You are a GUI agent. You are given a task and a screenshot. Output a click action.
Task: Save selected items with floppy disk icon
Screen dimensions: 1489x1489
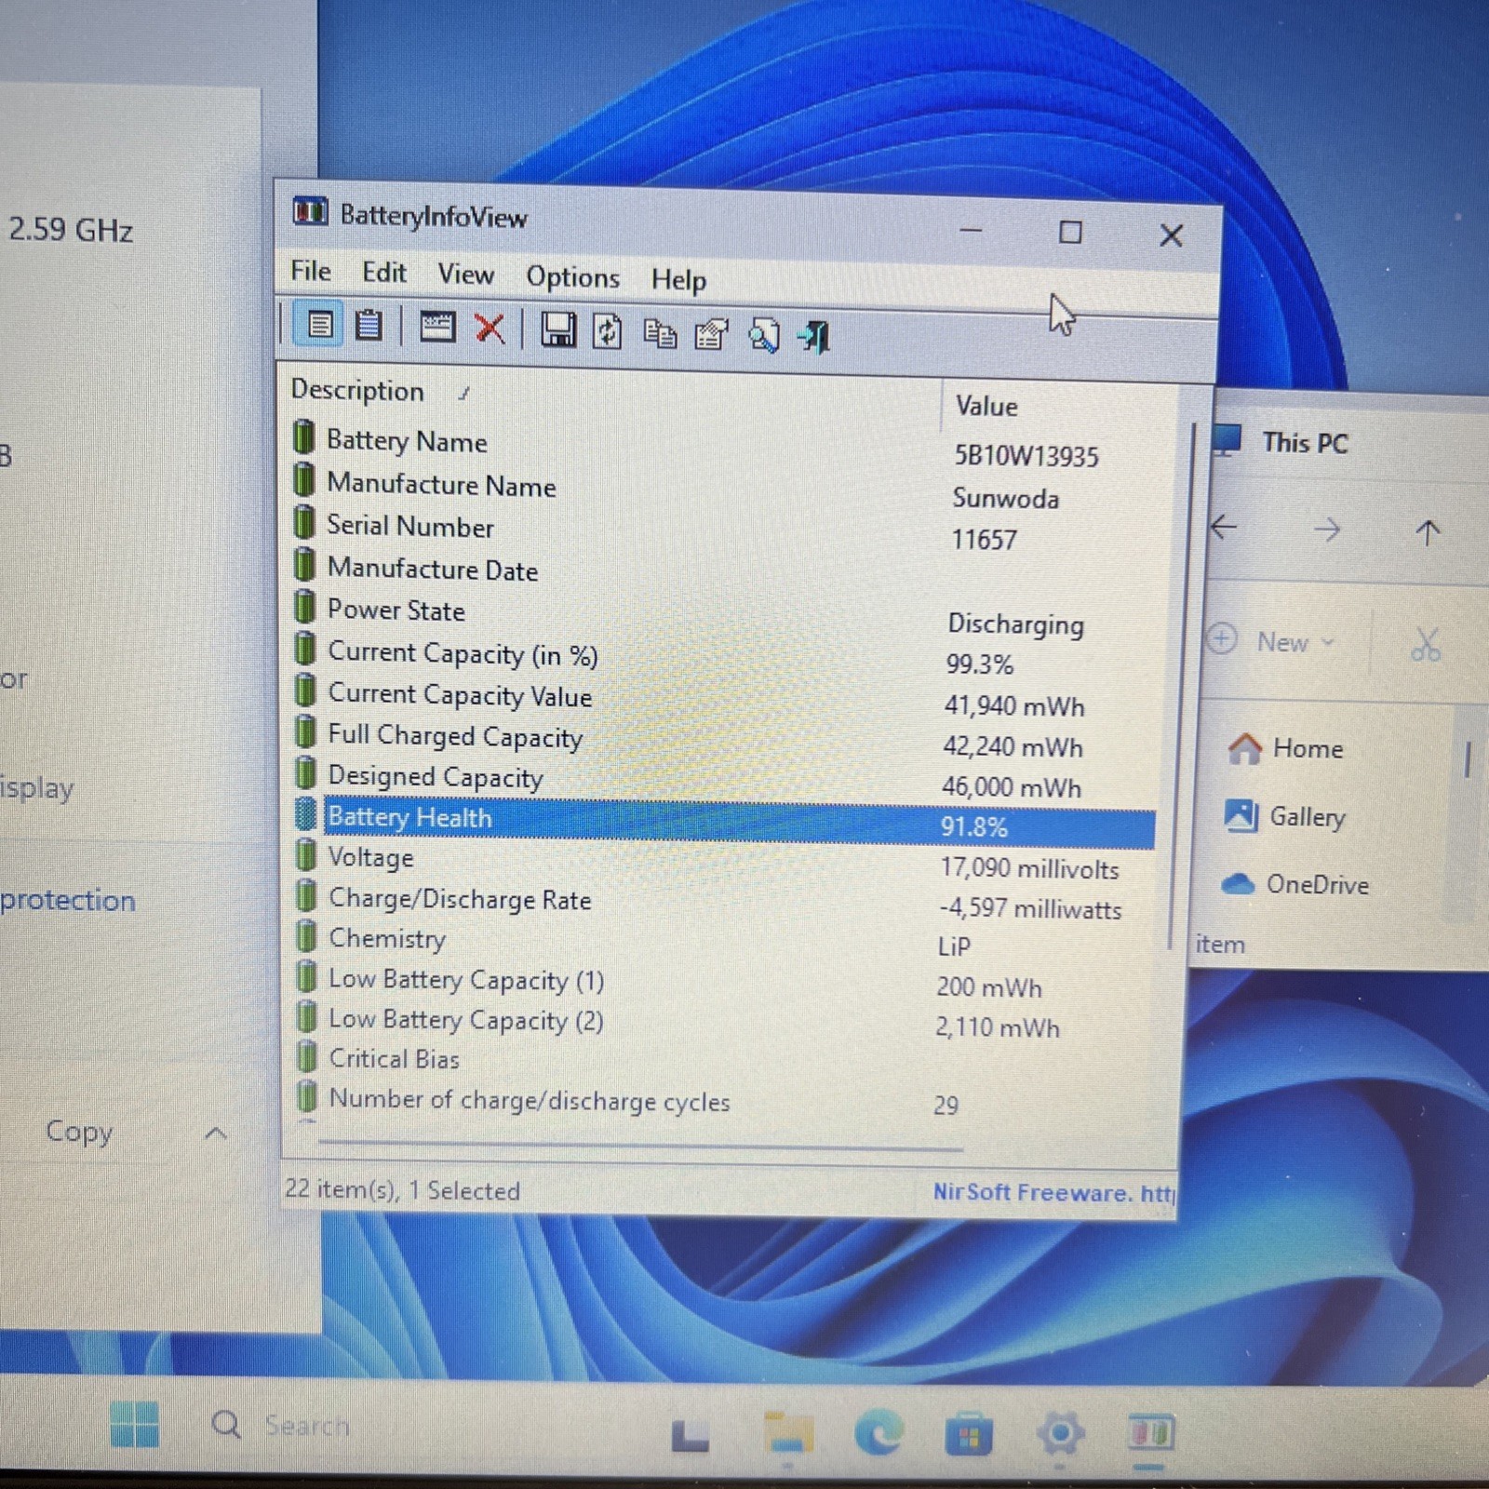[x=557, y=329]
